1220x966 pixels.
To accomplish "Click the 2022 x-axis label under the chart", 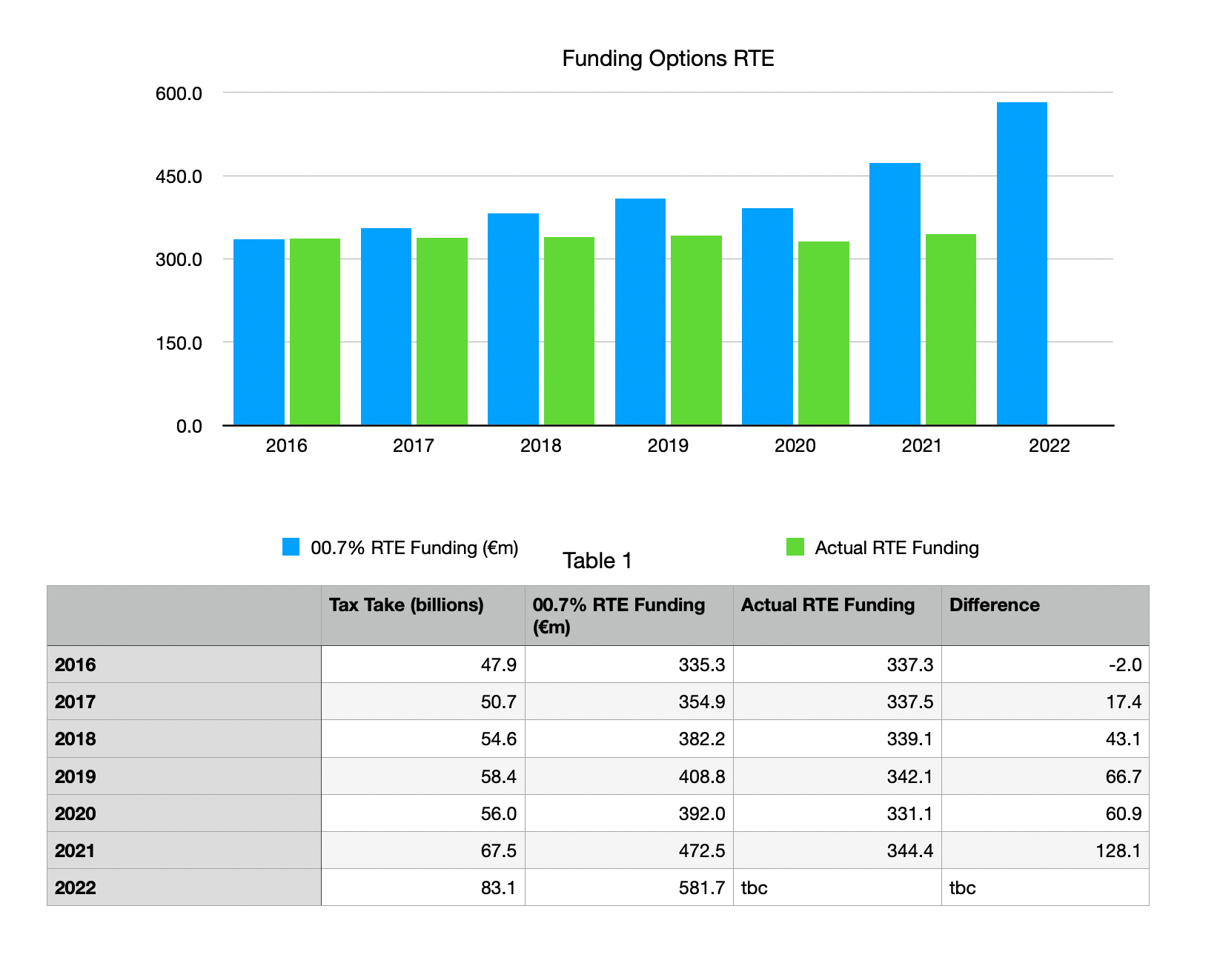I will point(1049,445).
